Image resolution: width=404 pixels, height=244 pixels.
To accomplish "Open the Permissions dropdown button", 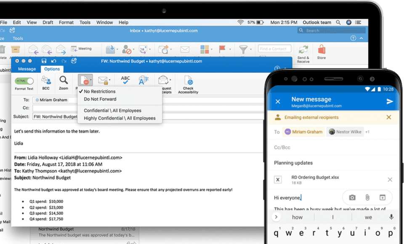I will 85,80.
